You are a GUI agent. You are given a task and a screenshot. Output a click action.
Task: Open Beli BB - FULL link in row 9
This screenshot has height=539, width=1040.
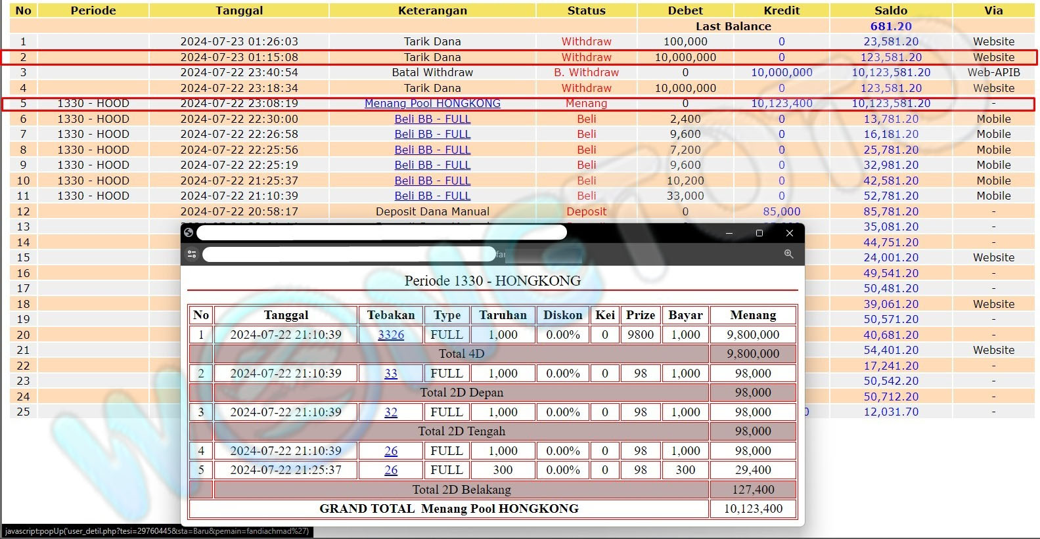(x=432, y=165)
